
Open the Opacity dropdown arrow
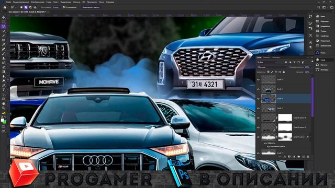(311, 67)
